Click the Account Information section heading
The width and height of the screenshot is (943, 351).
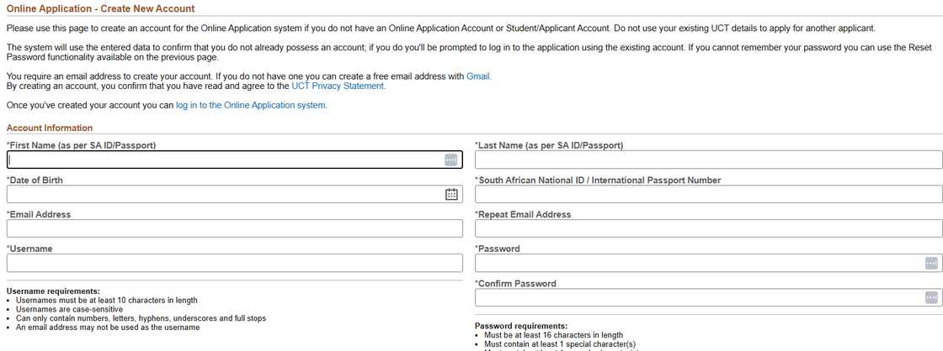click(x=50, y=128)
